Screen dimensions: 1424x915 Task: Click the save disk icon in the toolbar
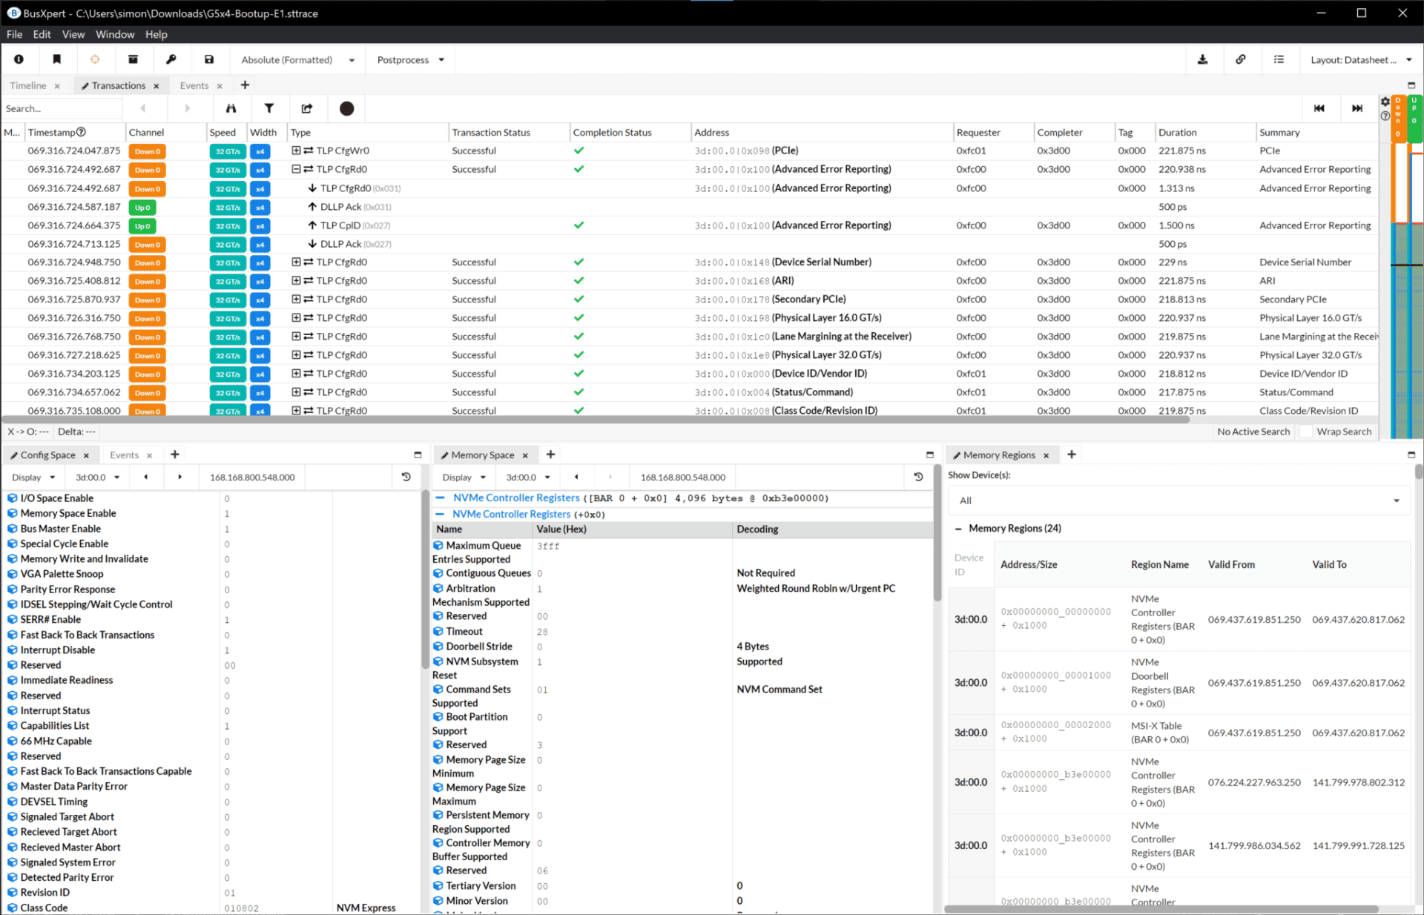click(209, 59)
